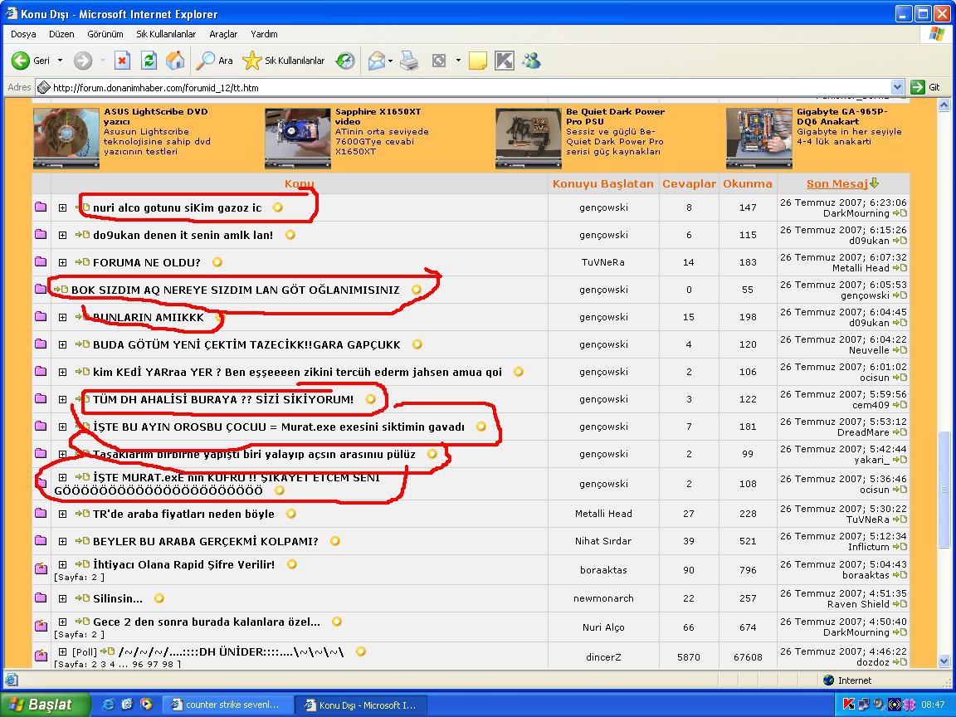Open the Yardım menu

pyautogui.click(x=264, y=34)
